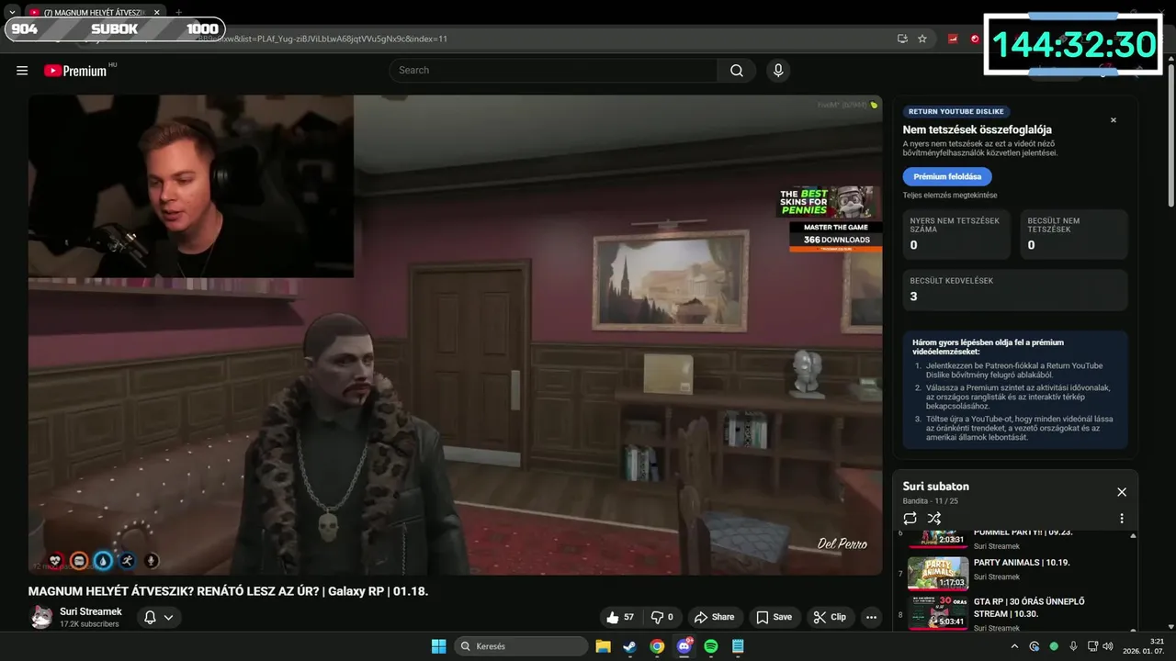Open the Suri subaton playlist title
Image resolution: width=1176 pixels, height=661 pixels.
point(935,487)
